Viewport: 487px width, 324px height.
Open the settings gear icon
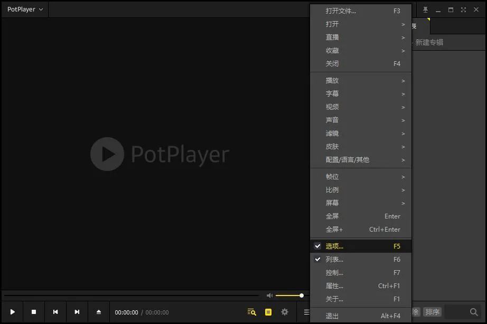(x=285, y=312)
